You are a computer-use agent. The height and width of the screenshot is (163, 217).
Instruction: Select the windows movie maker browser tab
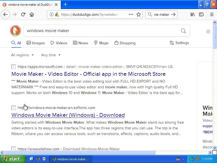tap(30, 5)
